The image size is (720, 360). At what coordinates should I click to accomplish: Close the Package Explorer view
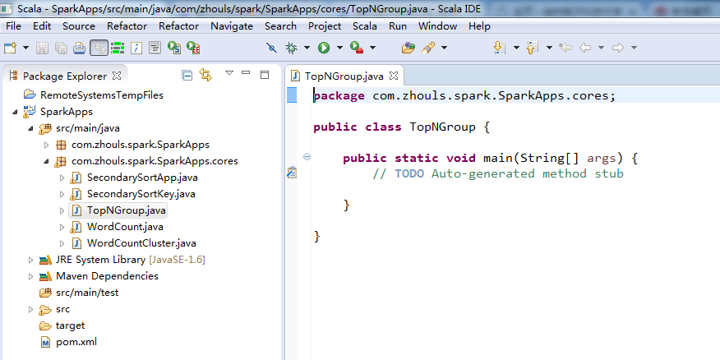coord(117,76)
